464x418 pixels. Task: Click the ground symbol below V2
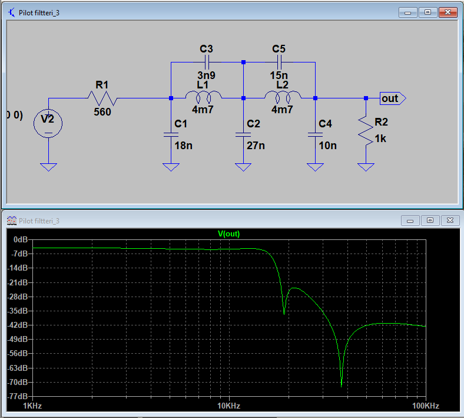[48, 167]
